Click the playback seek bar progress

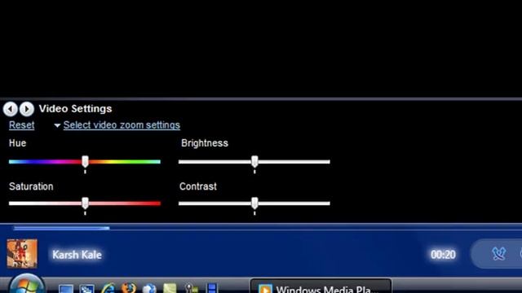point(62,228)
